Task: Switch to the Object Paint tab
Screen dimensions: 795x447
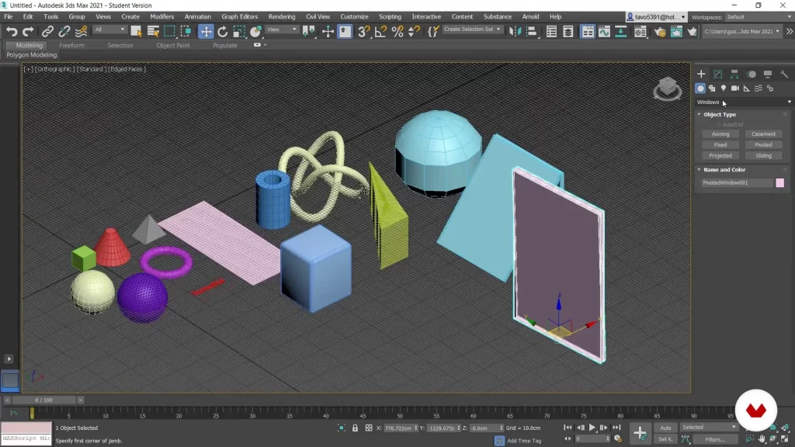Action: (173, 45)
